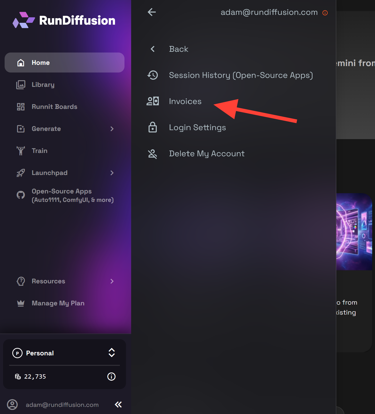
Task: Click the Resources question mark icon
Action: tap(21, 281)
